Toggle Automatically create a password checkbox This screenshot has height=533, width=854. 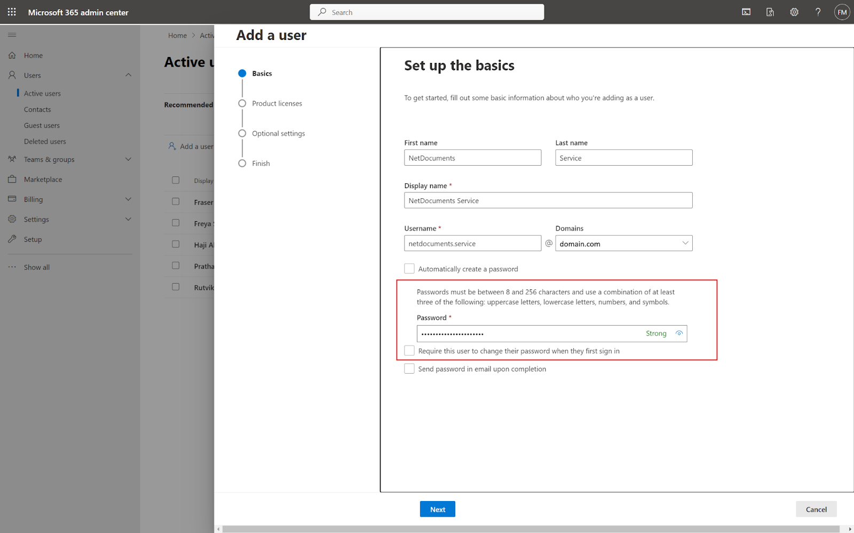[x=409, y=269]
